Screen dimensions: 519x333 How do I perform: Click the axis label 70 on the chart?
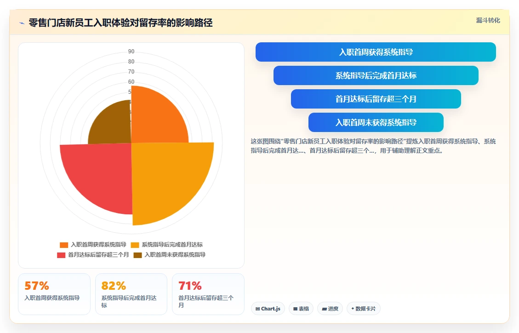pyautogui.click(x=131, y=72)
